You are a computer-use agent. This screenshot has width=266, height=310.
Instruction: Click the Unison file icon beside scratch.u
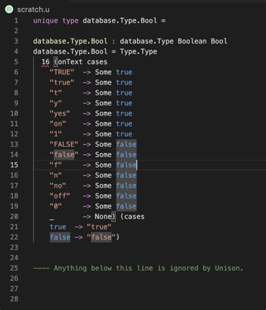pyautogui.click(x=9, y=10)
